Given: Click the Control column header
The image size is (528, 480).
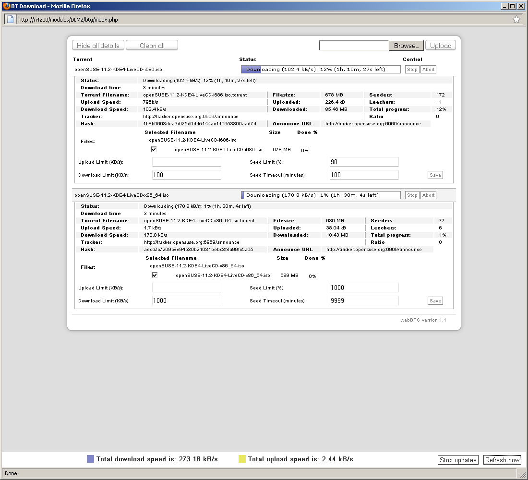Looking at the screenshot, I should pos(412,60).
